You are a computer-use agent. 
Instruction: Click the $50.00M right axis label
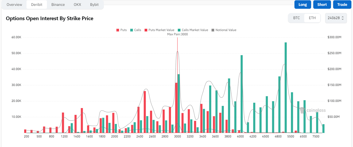pyautogui.click(x=334, y=117)
